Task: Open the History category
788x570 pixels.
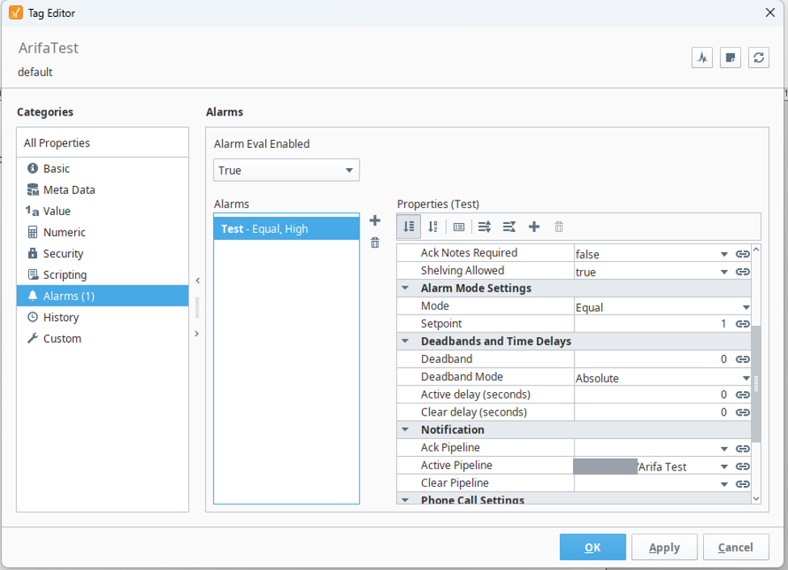Action: [x=103, y=317]
